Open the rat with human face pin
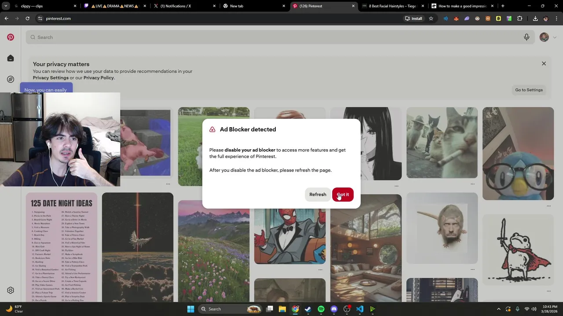The image size is (563, 316). [x=442, y=228]
